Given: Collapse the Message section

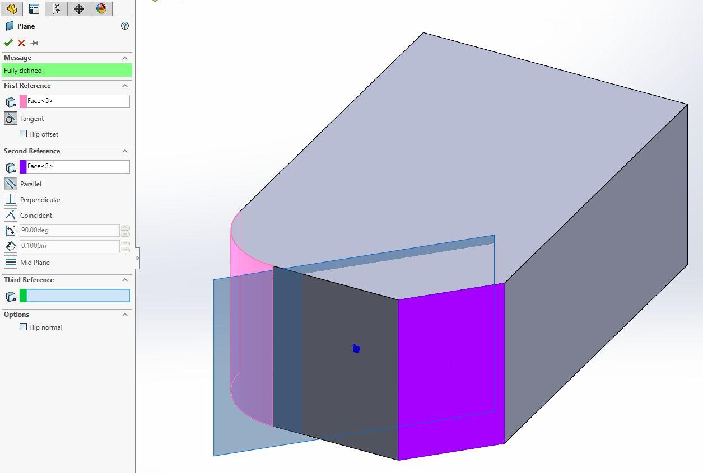Looking at the screenshot, I should [125, 58].
